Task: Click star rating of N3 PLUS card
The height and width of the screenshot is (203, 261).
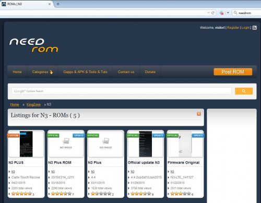Action: 21,194
